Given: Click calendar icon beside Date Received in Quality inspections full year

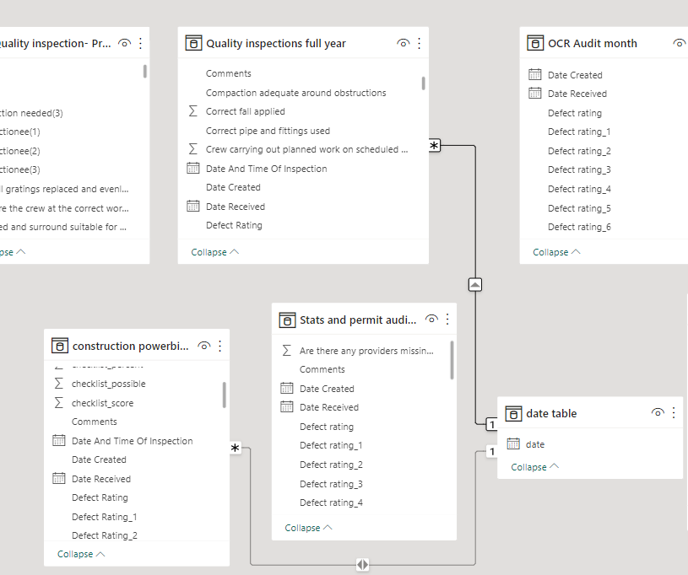Looking at the screenshot, I should click(x=193, y=206).
